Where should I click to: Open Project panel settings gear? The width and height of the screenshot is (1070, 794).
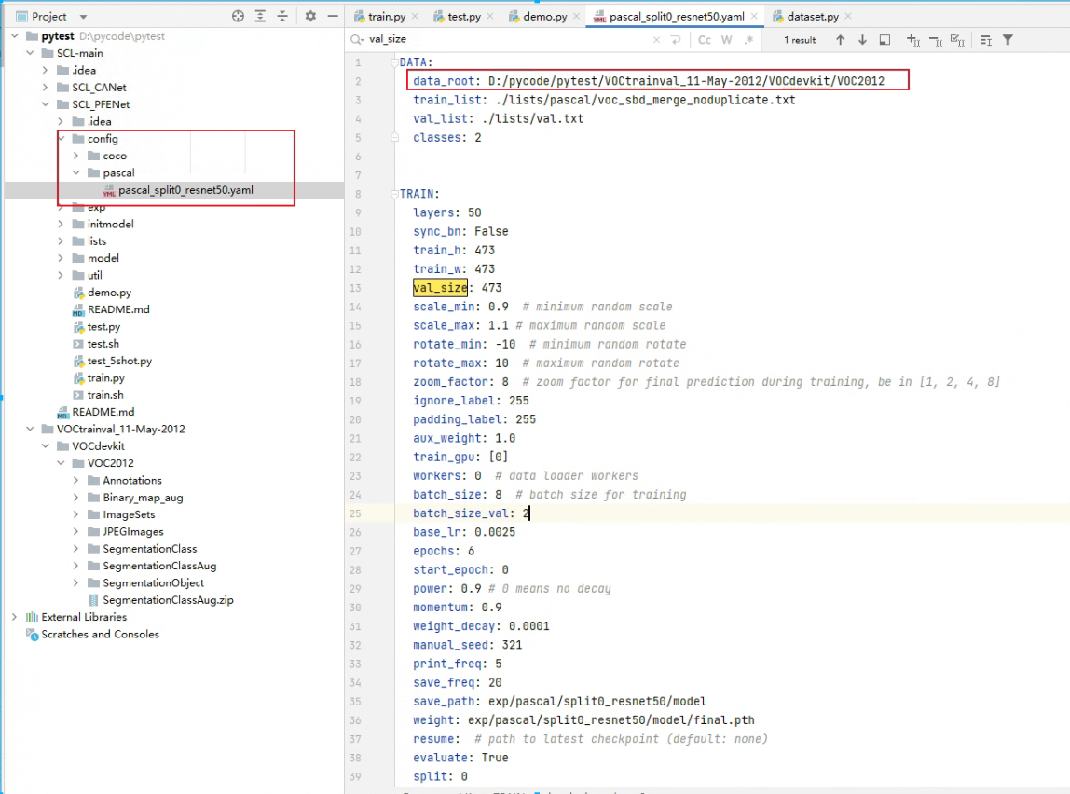[x=310, y=16]
